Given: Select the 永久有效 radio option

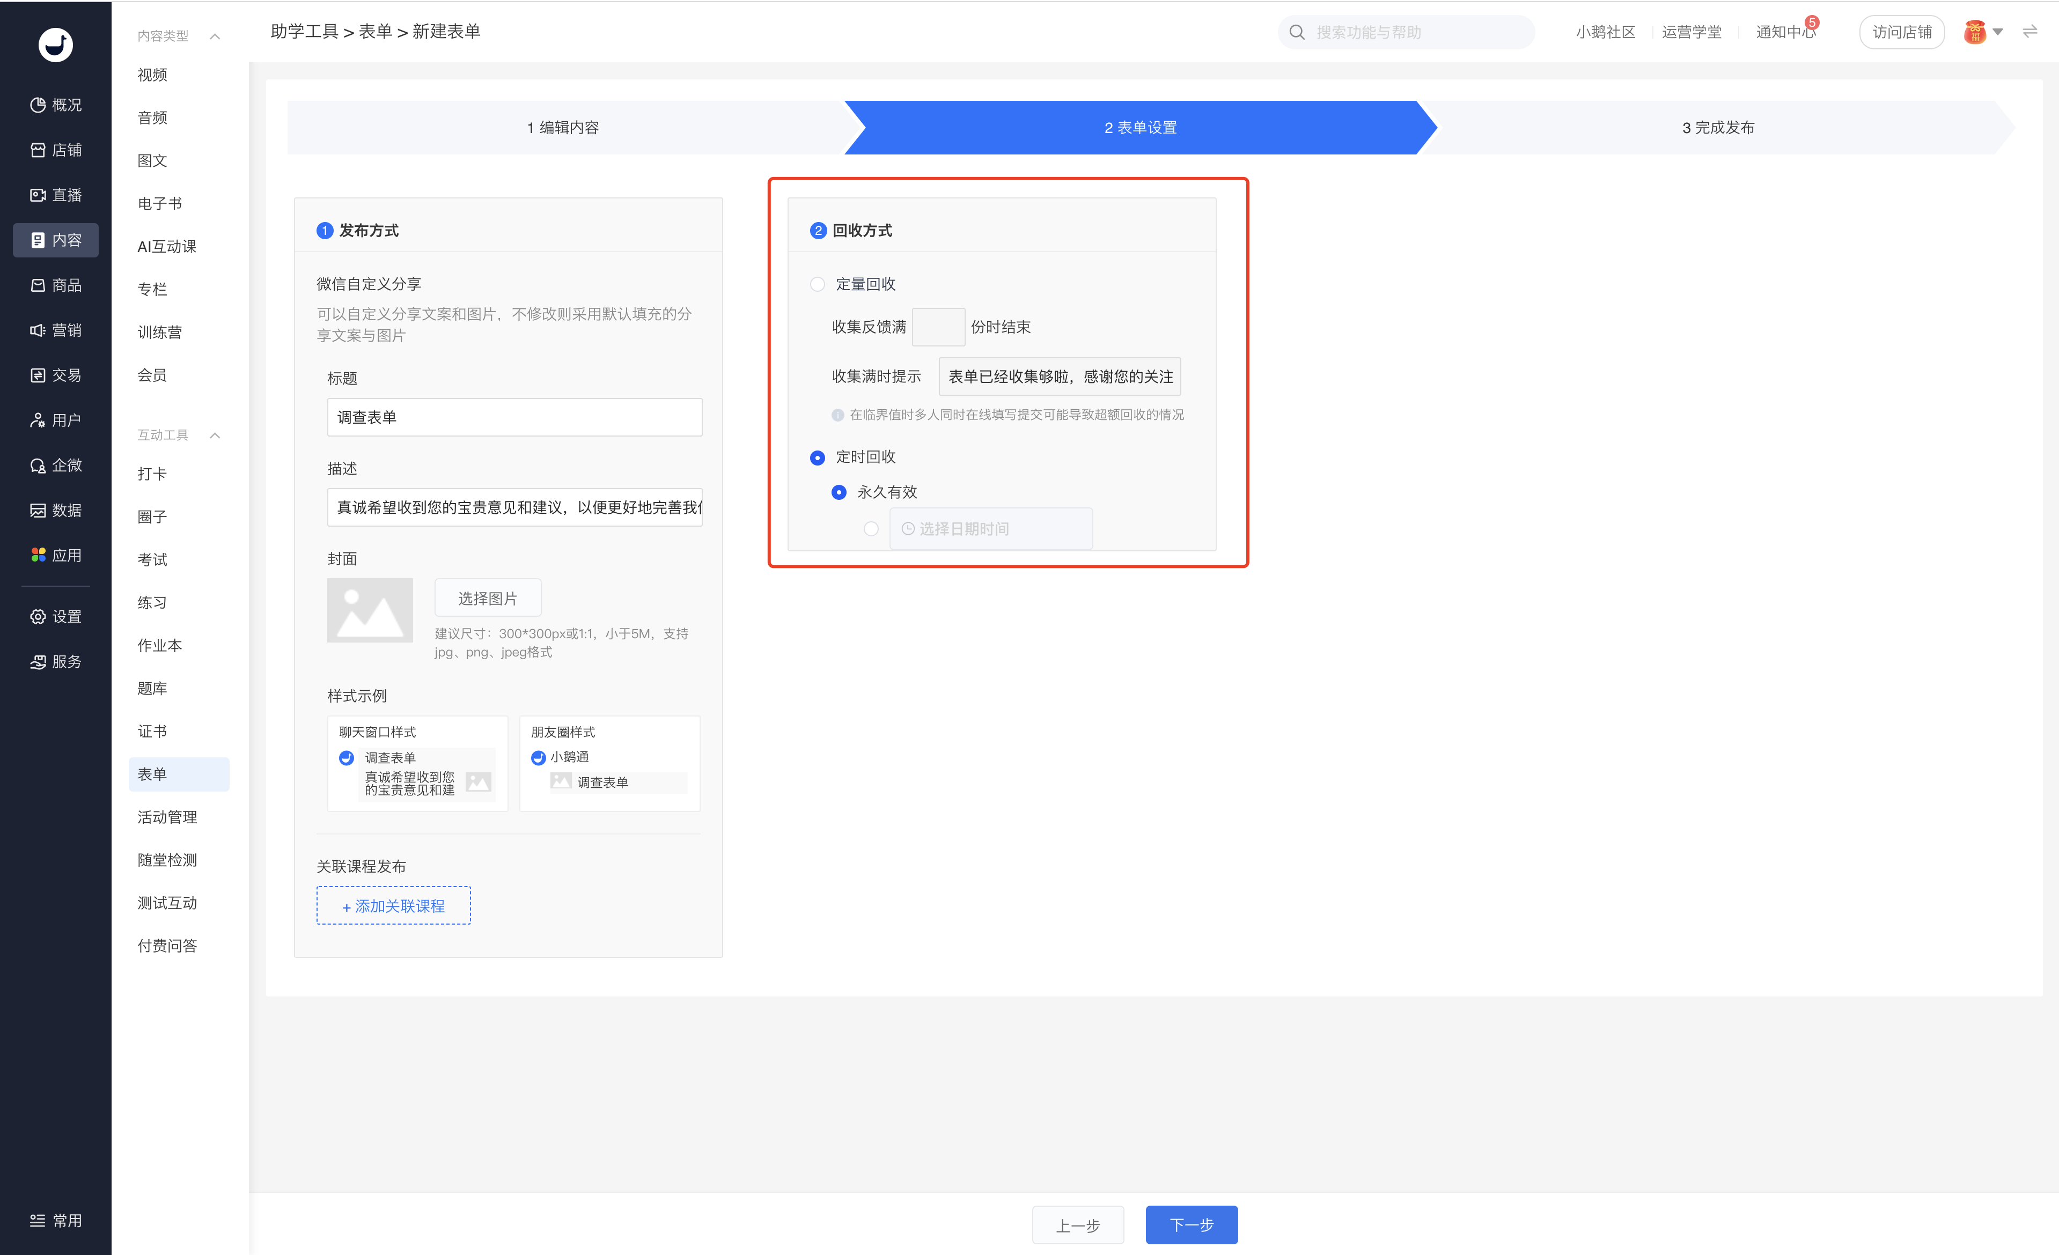Looking at the screenshot, I should 839,492.
